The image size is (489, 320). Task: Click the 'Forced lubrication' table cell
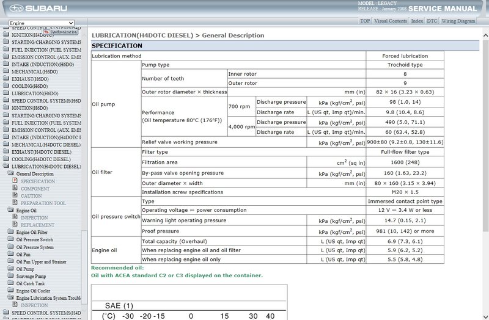tap(405, 56)
